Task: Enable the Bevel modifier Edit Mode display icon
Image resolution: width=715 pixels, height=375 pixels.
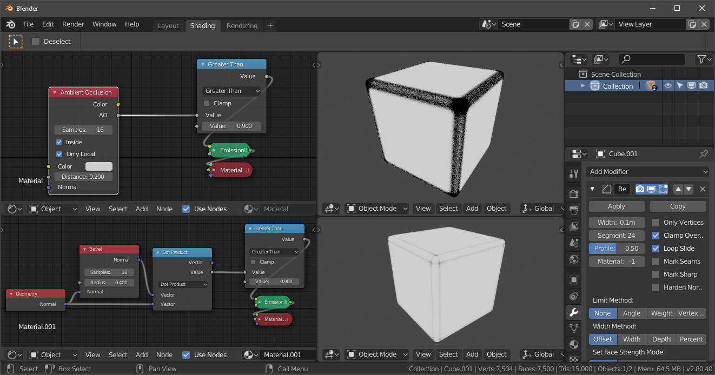Action: (x=663, y=190)
